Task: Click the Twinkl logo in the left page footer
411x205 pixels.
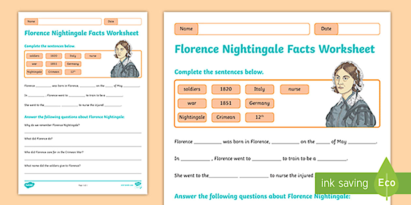Action: [x=29, y=185]
